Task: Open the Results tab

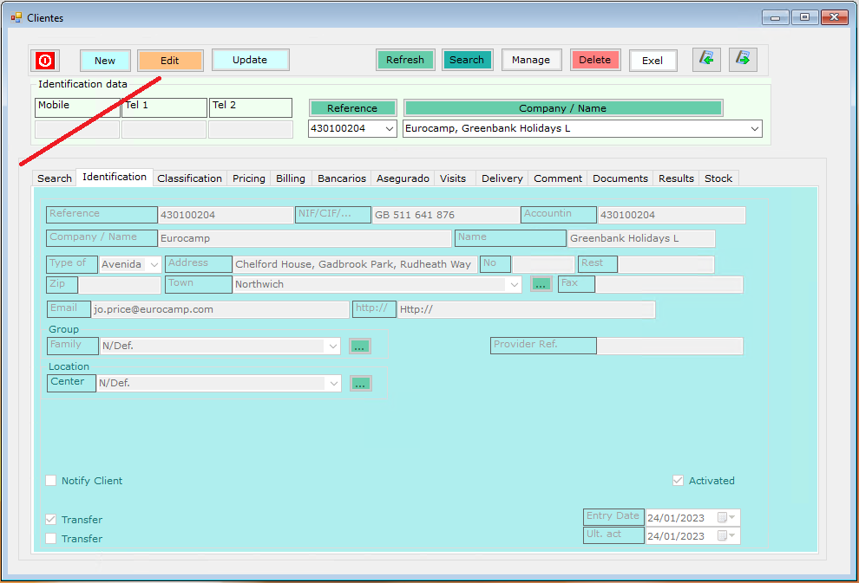Action: point(676,178)
